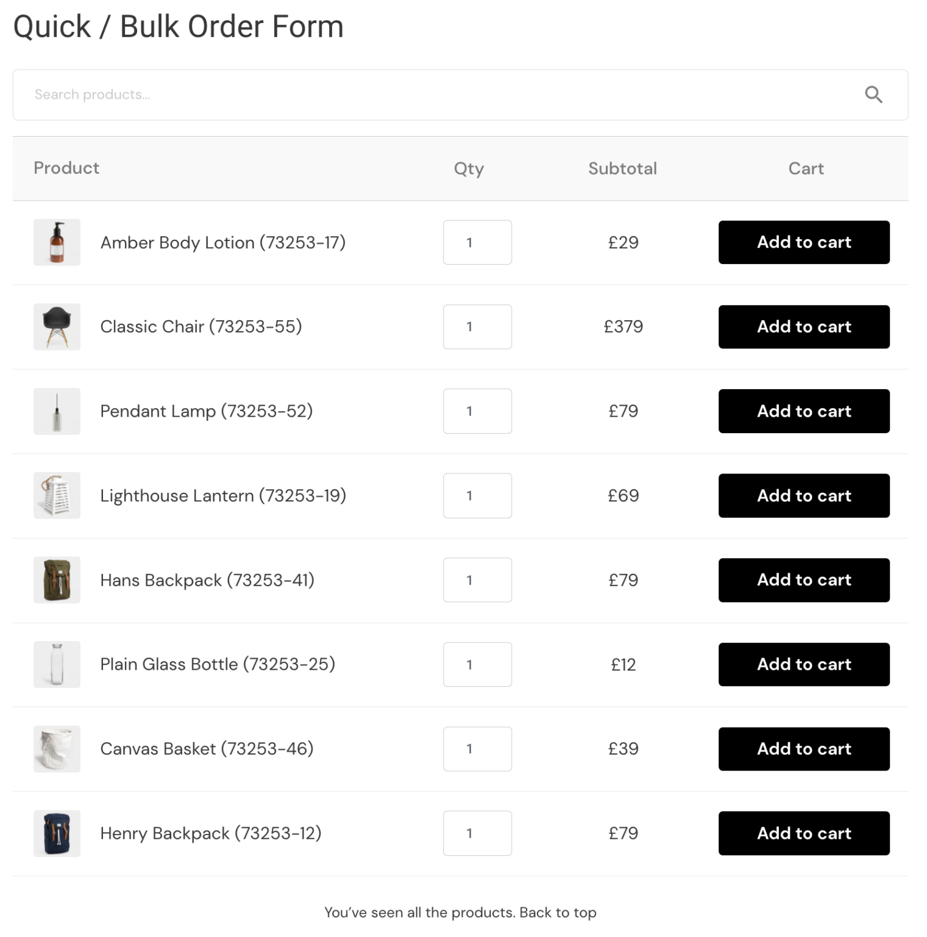Image resolution: width=927 pixels, height=937 pixels.
Task: Click the Product column header
Action: point(66,168)
